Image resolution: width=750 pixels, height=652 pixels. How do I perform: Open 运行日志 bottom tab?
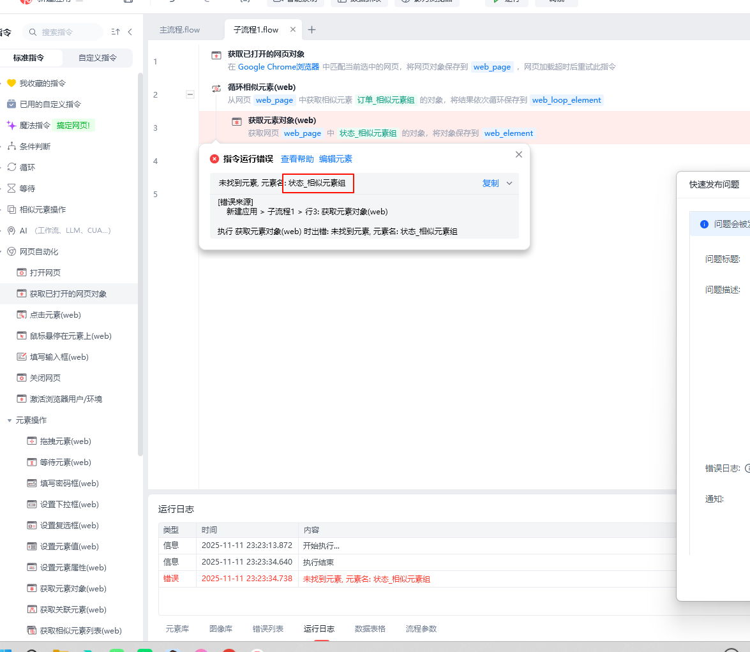[x=319, y=629]
